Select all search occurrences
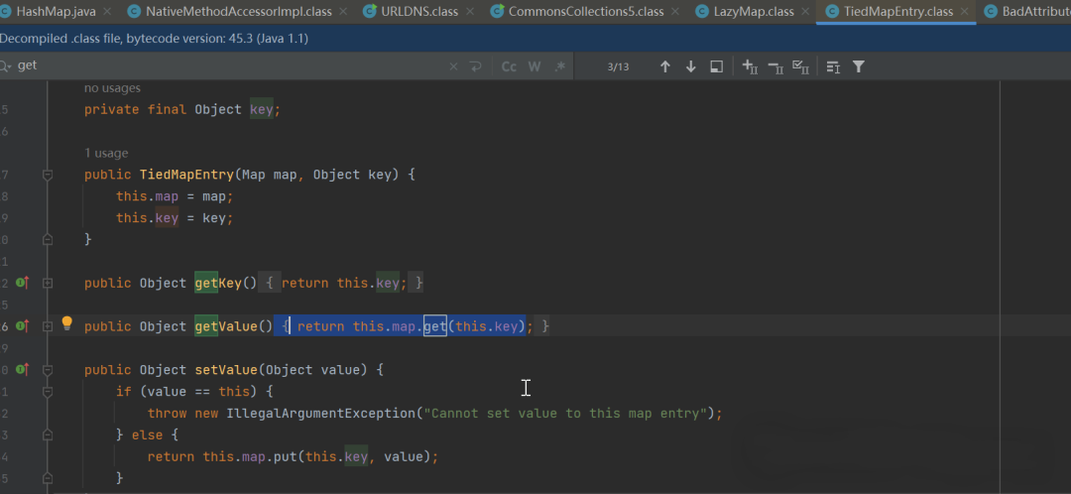 (x=800, y=66)
